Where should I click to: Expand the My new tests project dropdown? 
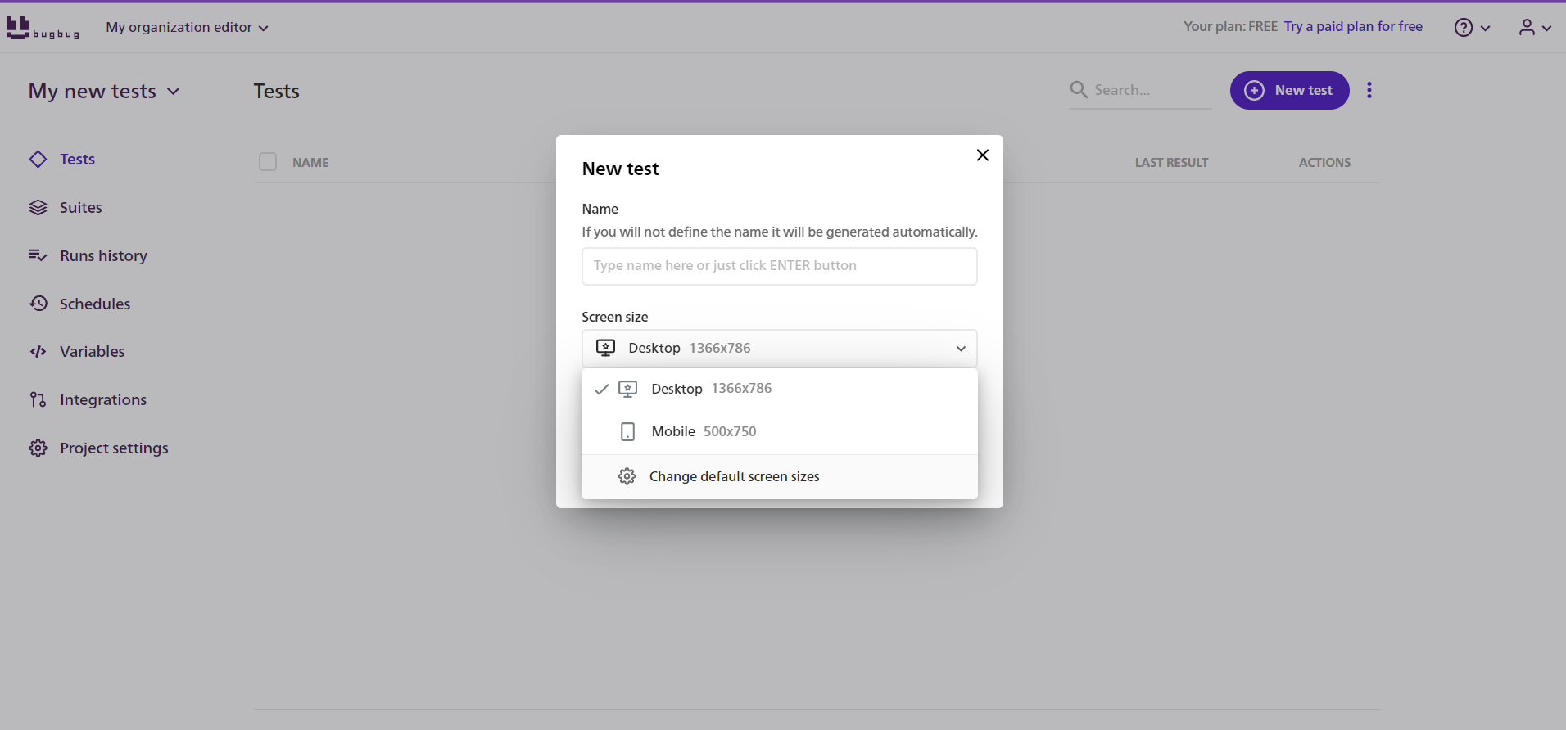tap(104, 91)
